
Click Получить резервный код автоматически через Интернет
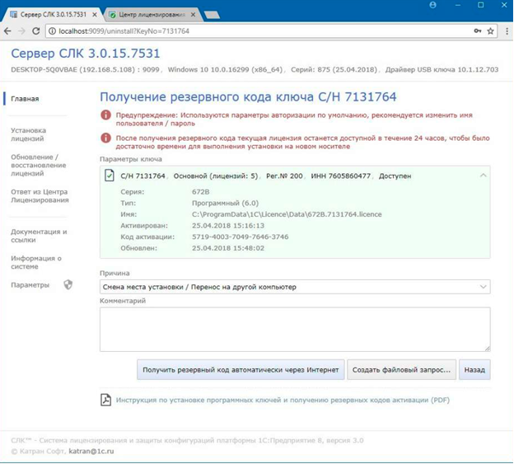(x=241, y=370)
